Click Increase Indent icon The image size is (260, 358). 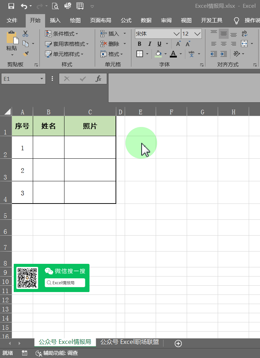coord(224,54)
